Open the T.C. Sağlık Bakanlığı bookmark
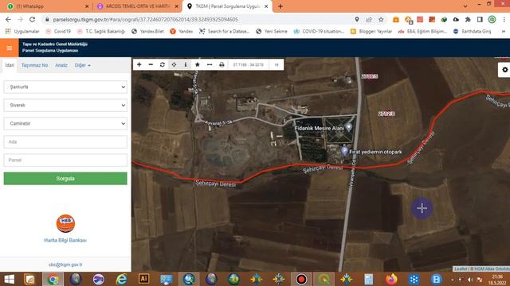This screenshot has height=286, width=510. point(101,31)
